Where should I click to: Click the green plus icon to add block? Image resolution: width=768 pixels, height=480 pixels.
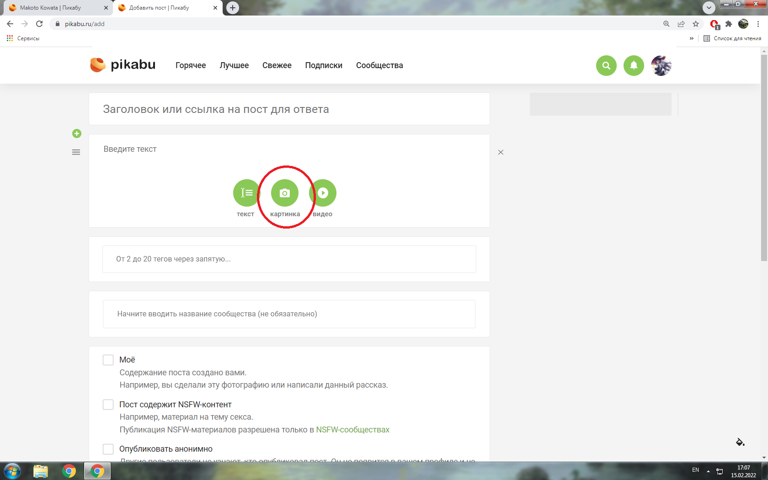[77, 133]
